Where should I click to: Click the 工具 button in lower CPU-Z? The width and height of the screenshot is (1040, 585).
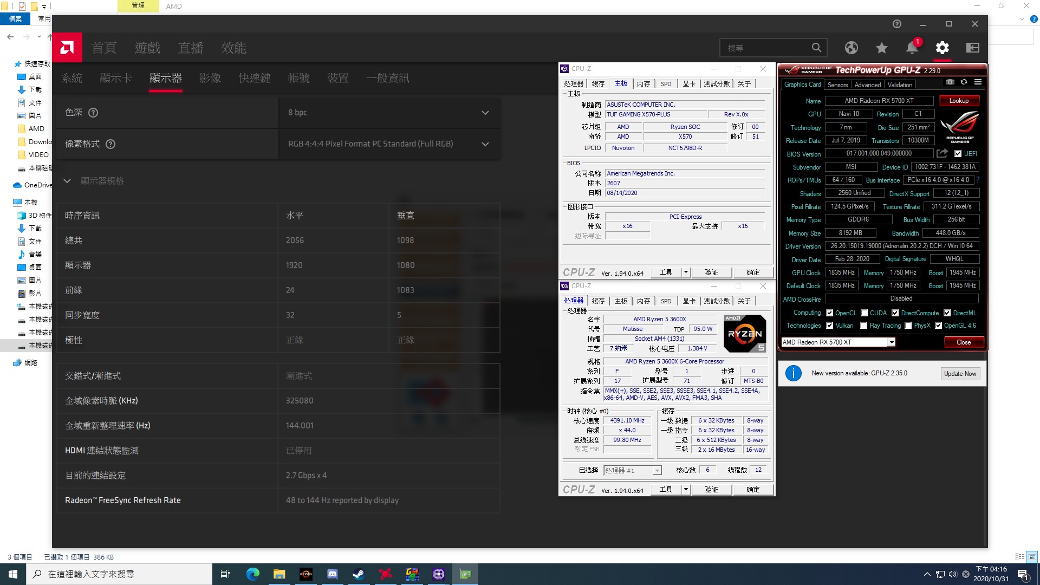666,490
